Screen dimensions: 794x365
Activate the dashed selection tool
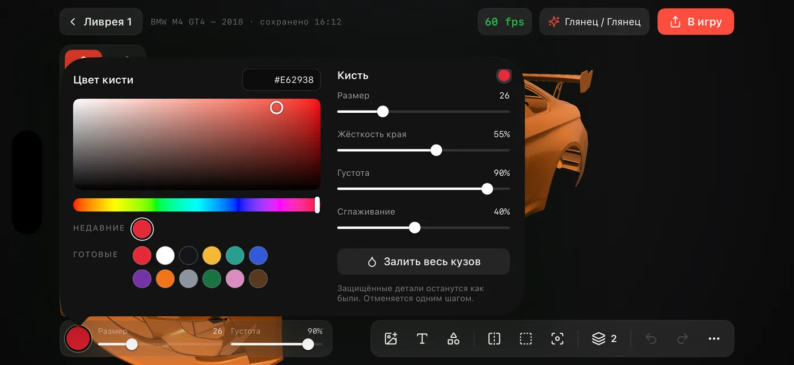[526, 339]
